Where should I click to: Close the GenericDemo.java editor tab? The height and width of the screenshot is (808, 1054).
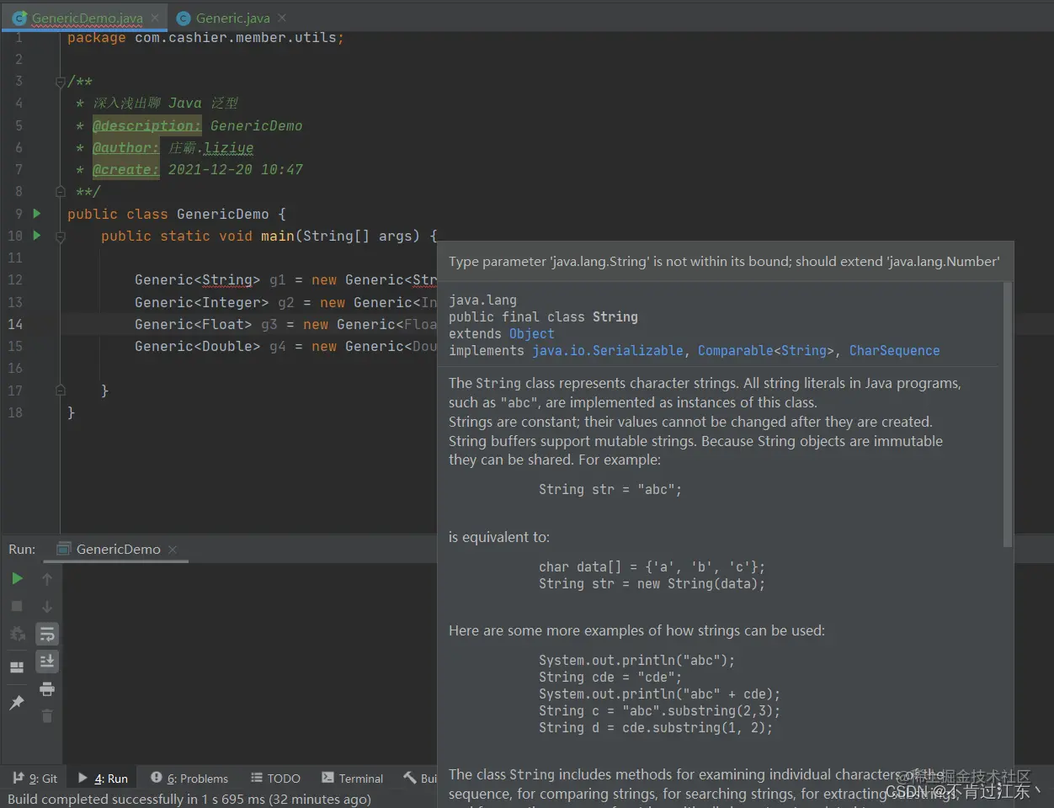tap(155, 18)
